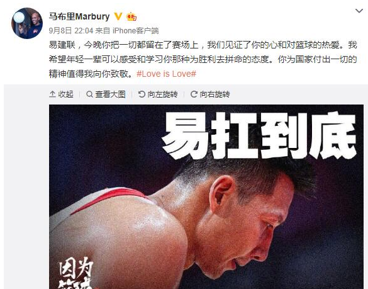Open the post options chevron dropdown

pos(359,11)
